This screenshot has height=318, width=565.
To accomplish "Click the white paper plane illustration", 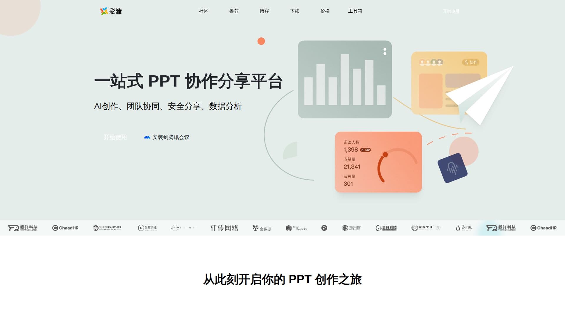I will 480,96.
